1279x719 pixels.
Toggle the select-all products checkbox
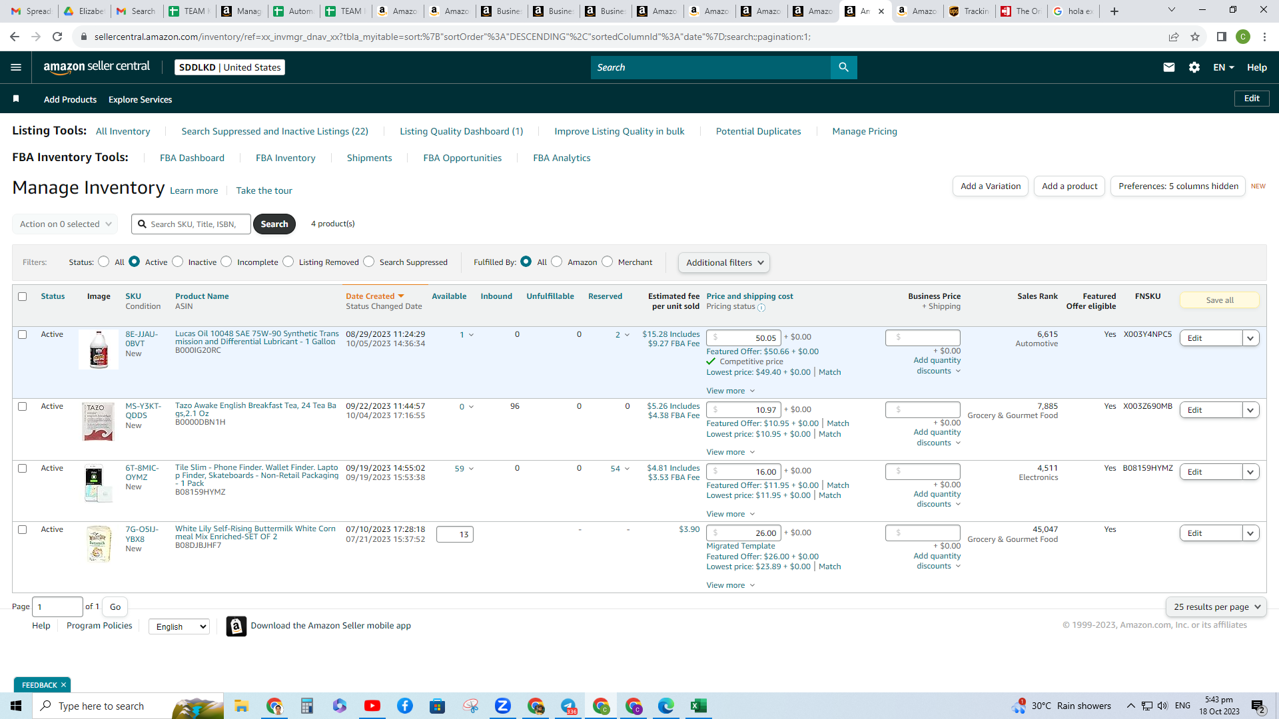point(23,296)
